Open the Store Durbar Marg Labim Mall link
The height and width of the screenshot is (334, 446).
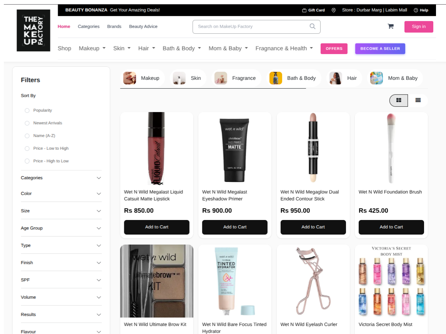tap(374, 10)
